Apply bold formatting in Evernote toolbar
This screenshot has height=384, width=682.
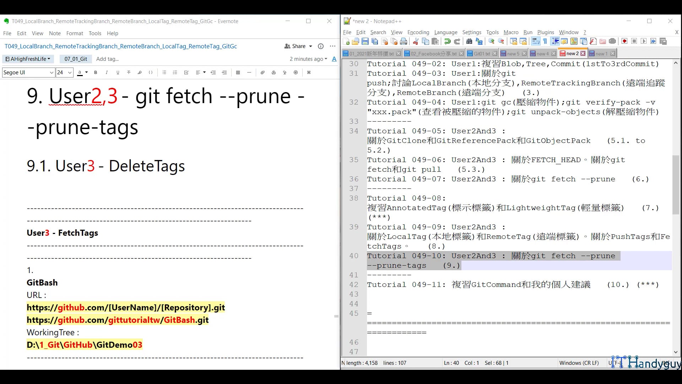[x=95, y=73]
